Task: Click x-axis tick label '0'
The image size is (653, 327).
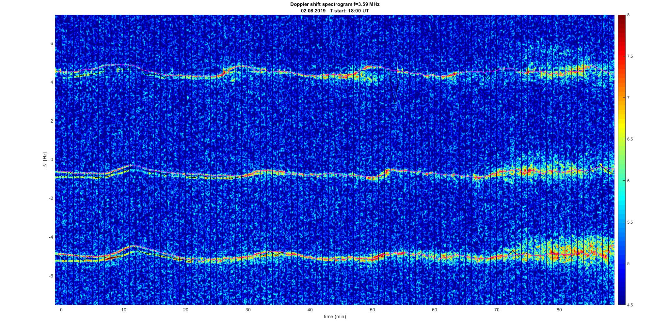Action: click(x=61, y=310)
